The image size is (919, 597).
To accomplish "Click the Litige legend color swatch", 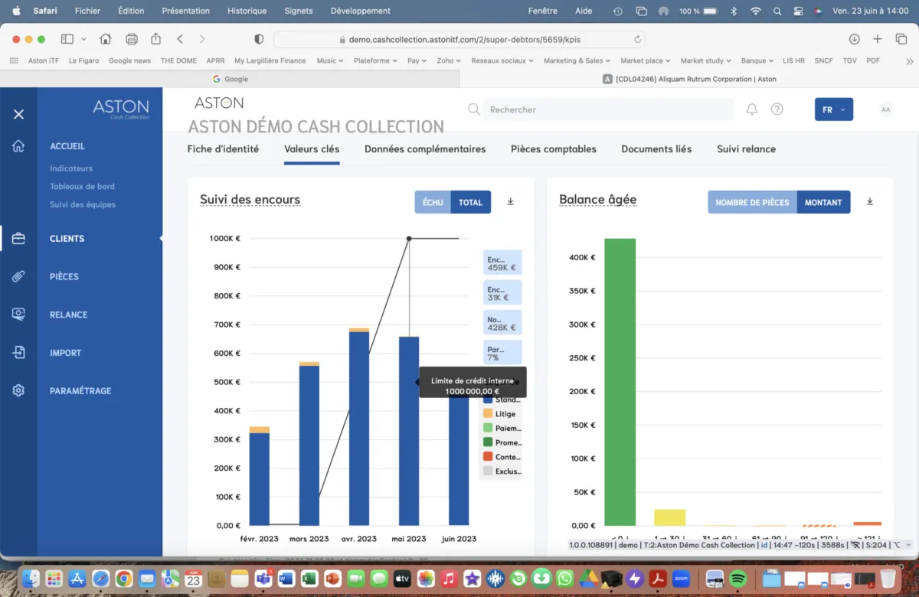I will tap(487, 414).
